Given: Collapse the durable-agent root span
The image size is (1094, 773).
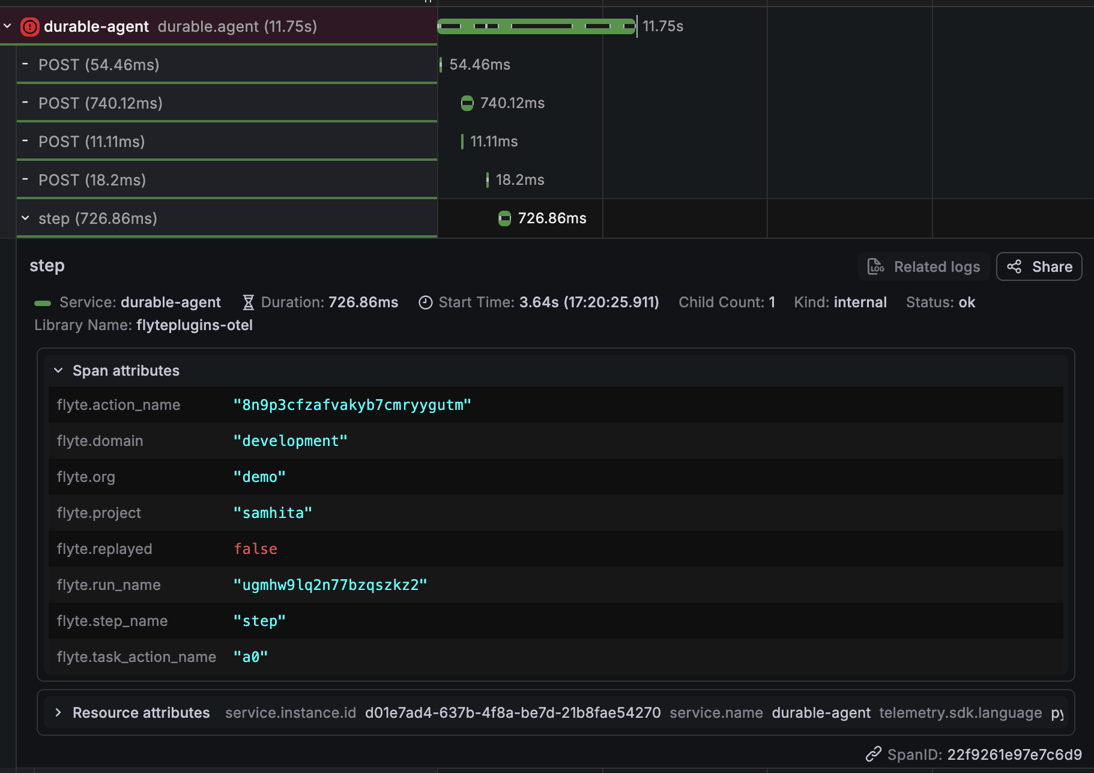Looking at the screenshot, I should coord(8,26).
